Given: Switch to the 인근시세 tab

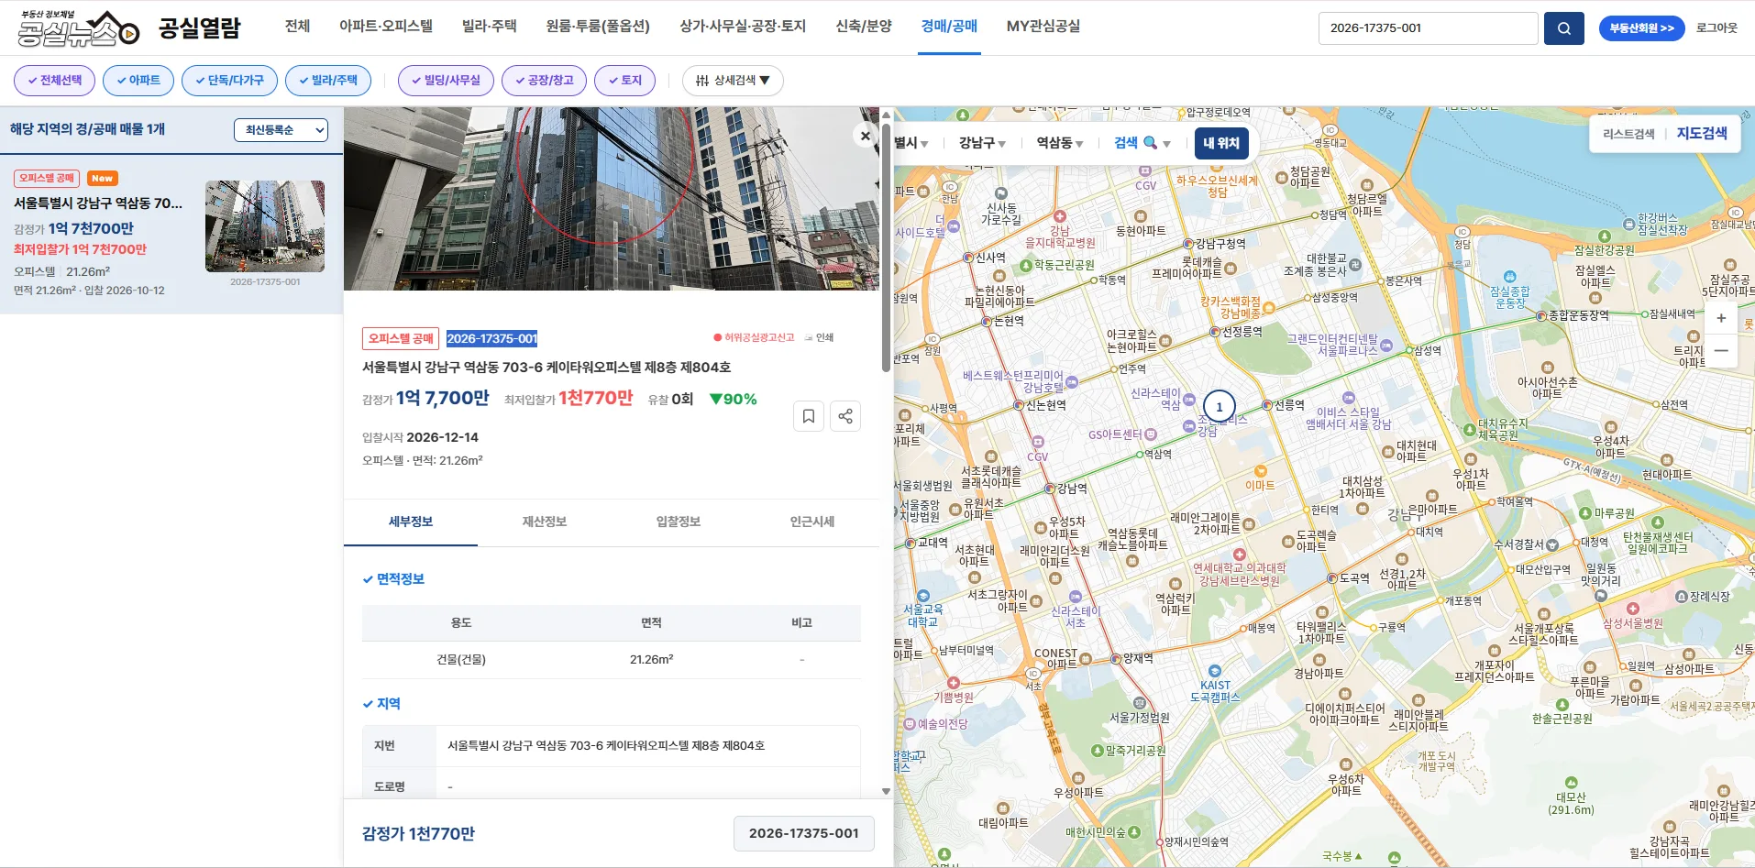Looking at the screenshot, I should 812,522.
